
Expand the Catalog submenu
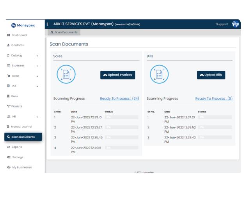[37, 56]
